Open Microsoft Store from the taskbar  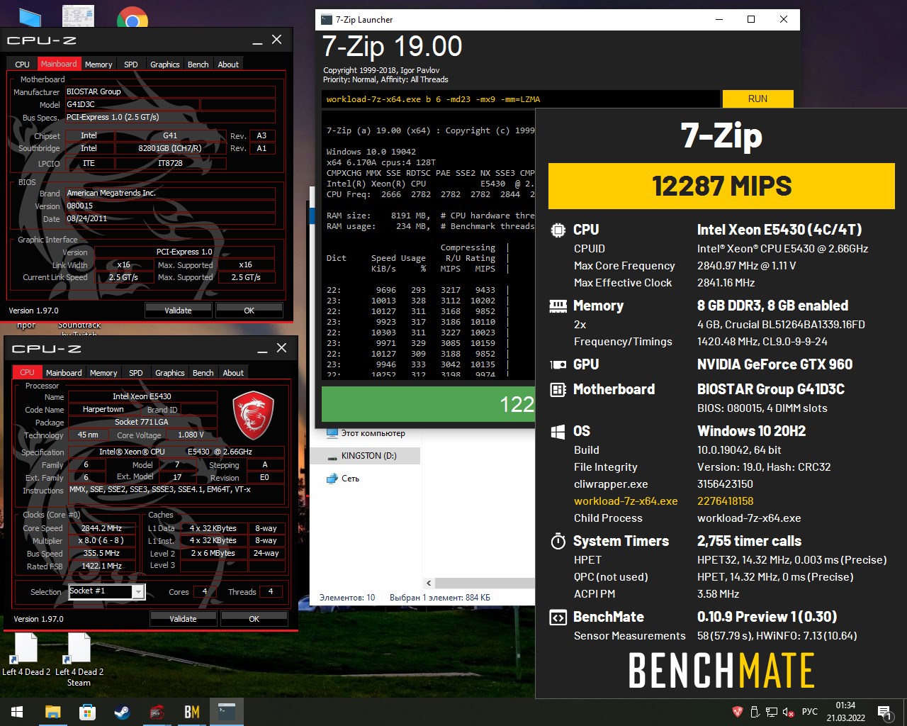tap(87, 712)
